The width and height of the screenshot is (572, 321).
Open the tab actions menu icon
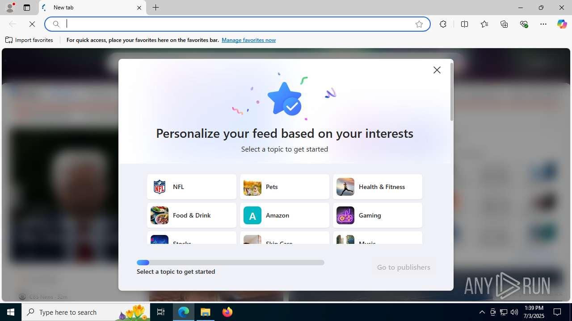27,8
